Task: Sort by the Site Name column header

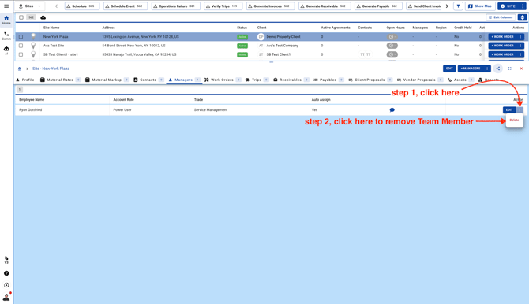Action: click(x=51, y=28)
